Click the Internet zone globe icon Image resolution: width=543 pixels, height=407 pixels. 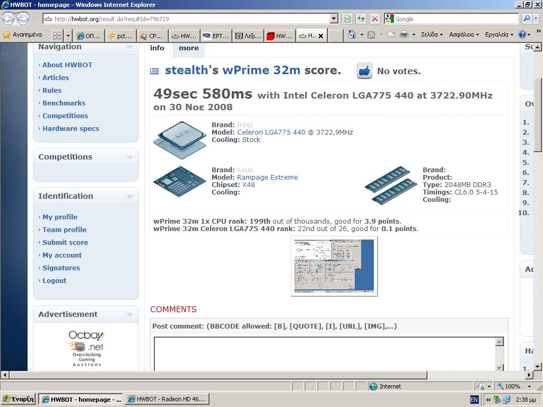[x=373, y=386]
